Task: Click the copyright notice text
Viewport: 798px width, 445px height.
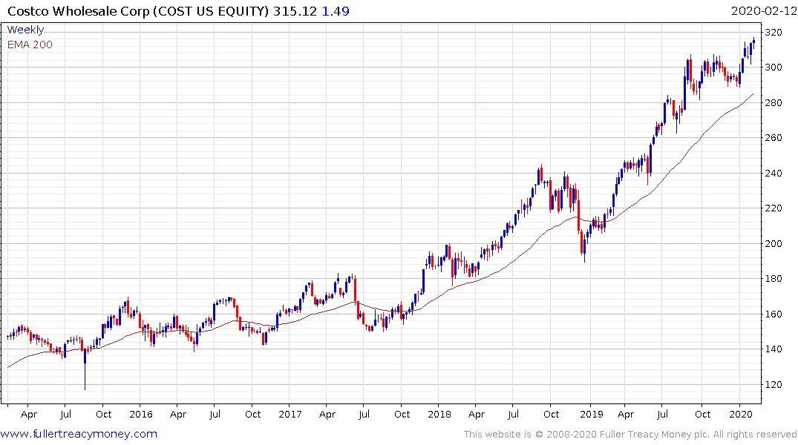Action: (x=630, y=435)
